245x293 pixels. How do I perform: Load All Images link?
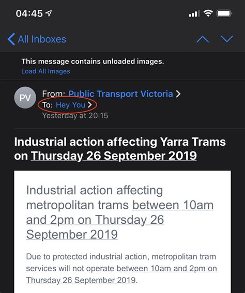pos(46,71)
